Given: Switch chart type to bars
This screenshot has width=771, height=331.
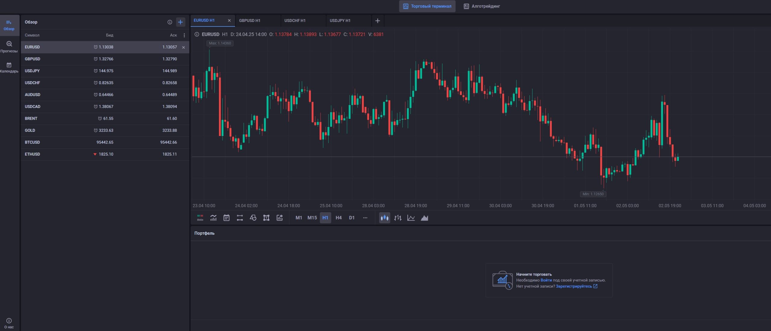Looking at the screenshot, I should tap(398, 218).
